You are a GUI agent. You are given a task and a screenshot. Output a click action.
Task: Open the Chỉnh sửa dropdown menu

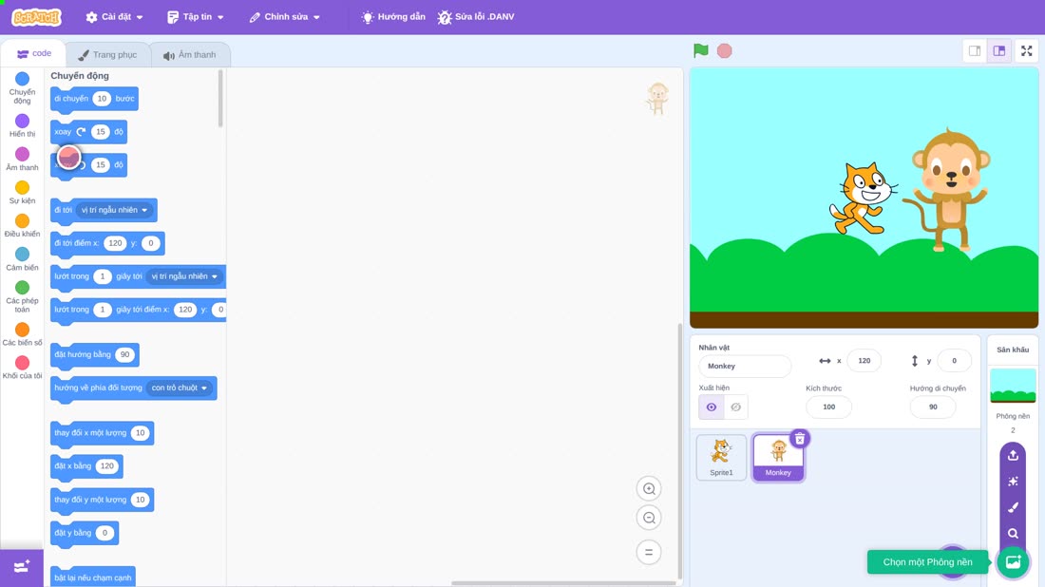coord(285,17)
